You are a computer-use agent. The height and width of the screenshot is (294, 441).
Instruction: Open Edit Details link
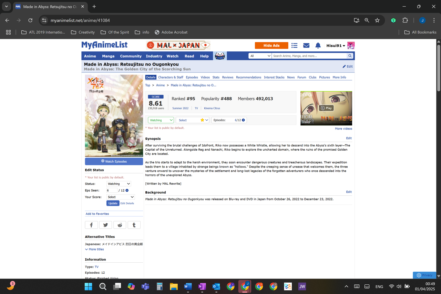[x=127, y=203]
